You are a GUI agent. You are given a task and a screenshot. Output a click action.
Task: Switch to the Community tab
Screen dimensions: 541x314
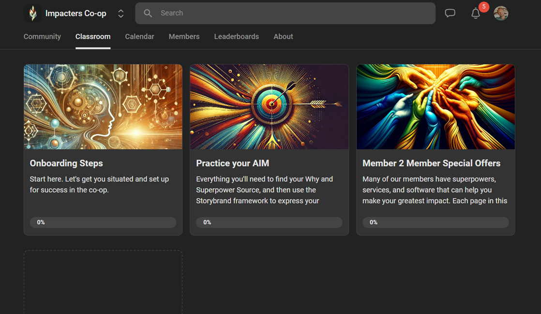(x=42, y=37)
